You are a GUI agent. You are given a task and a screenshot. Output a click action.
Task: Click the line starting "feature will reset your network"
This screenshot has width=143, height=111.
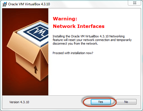coord(92,40)
